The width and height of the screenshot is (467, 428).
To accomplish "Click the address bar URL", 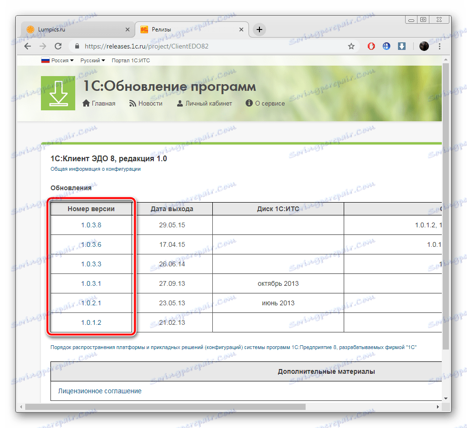I will coord(147,46).
